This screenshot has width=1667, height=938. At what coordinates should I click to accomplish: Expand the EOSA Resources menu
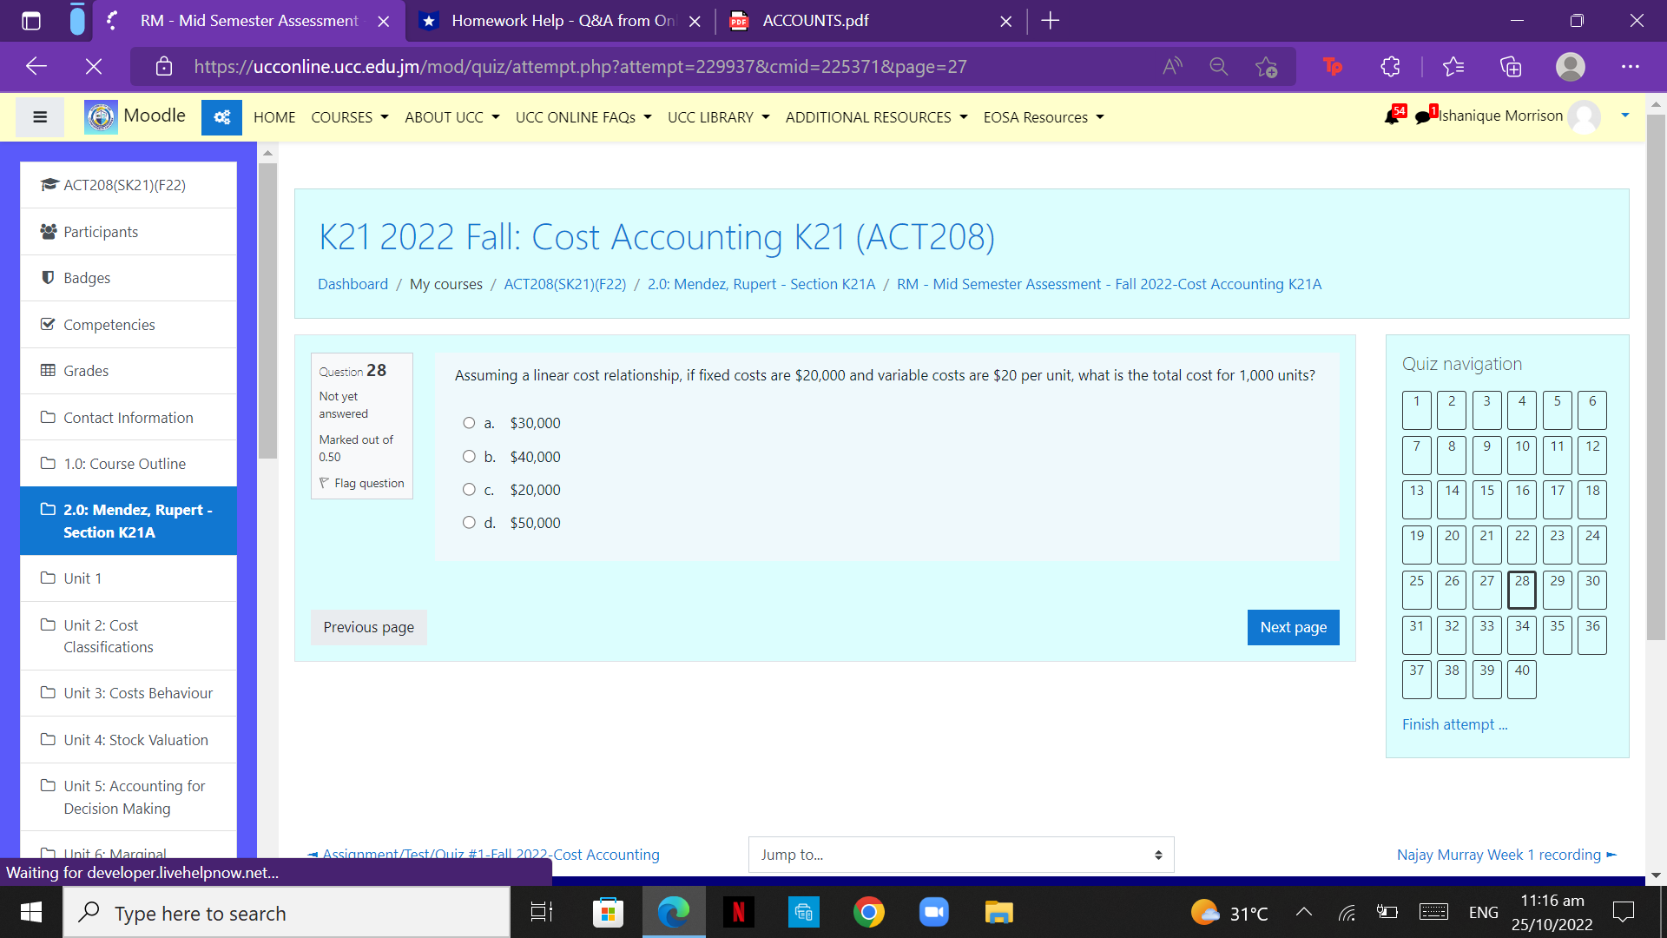pos(1042,116)
